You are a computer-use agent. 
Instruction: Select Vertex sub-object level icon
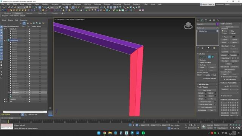[x=200, y=57]
